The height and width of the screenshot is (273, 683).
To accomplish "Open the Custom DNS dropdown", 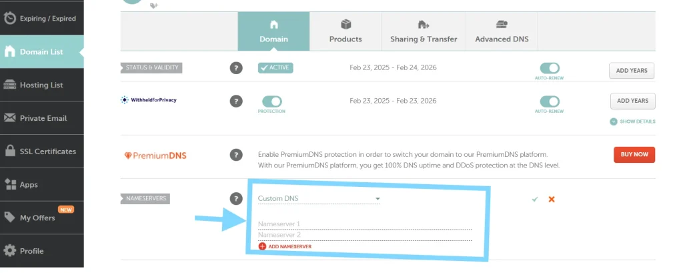I will click(319, 199).
